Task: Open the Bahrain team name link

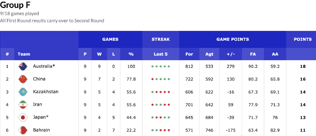Action: pyautogui.click(x=41, y=130)
